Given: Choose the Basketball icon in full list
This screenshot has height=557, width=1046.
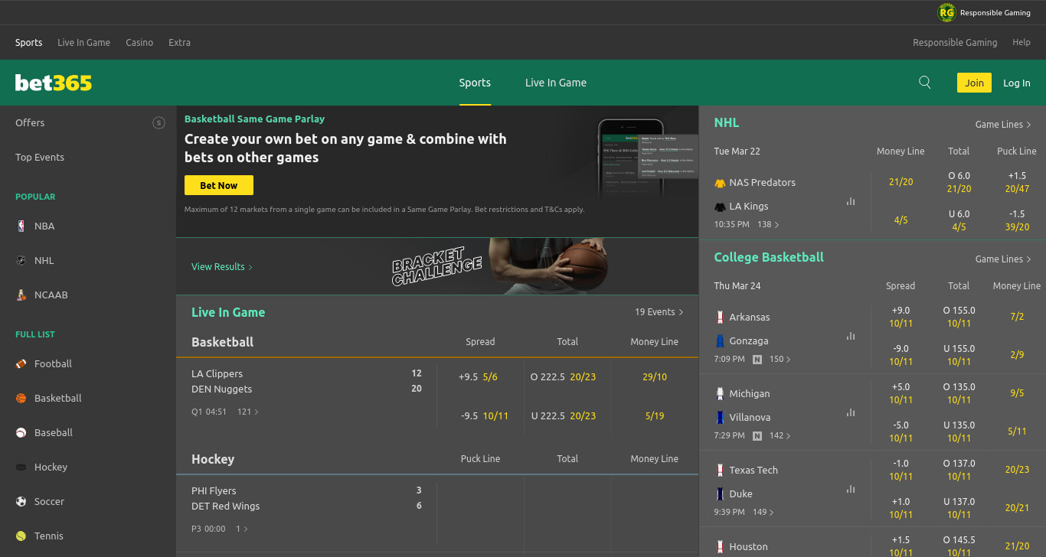Looking at the screenshot, I should [21, 398].
